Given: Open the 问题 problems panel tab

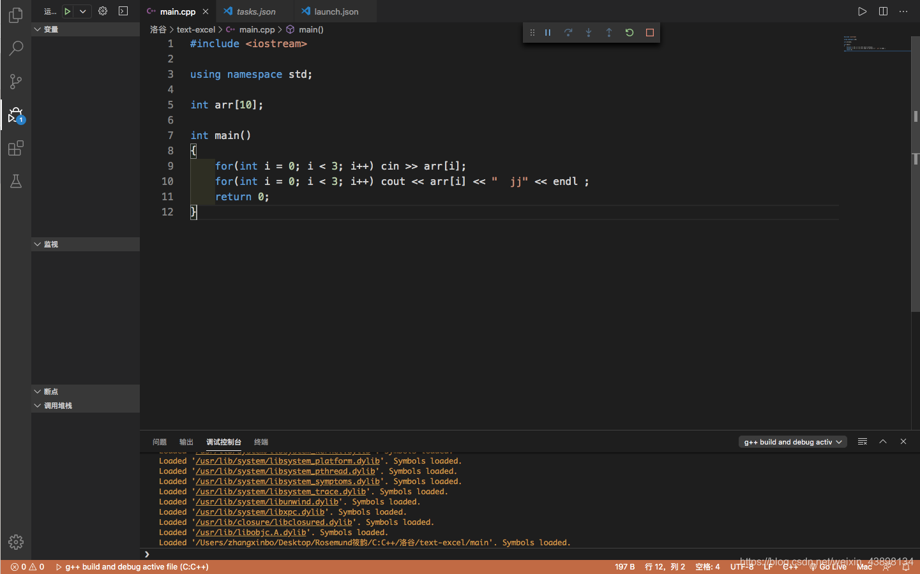Looking at the screenshot, I should 160,442.
